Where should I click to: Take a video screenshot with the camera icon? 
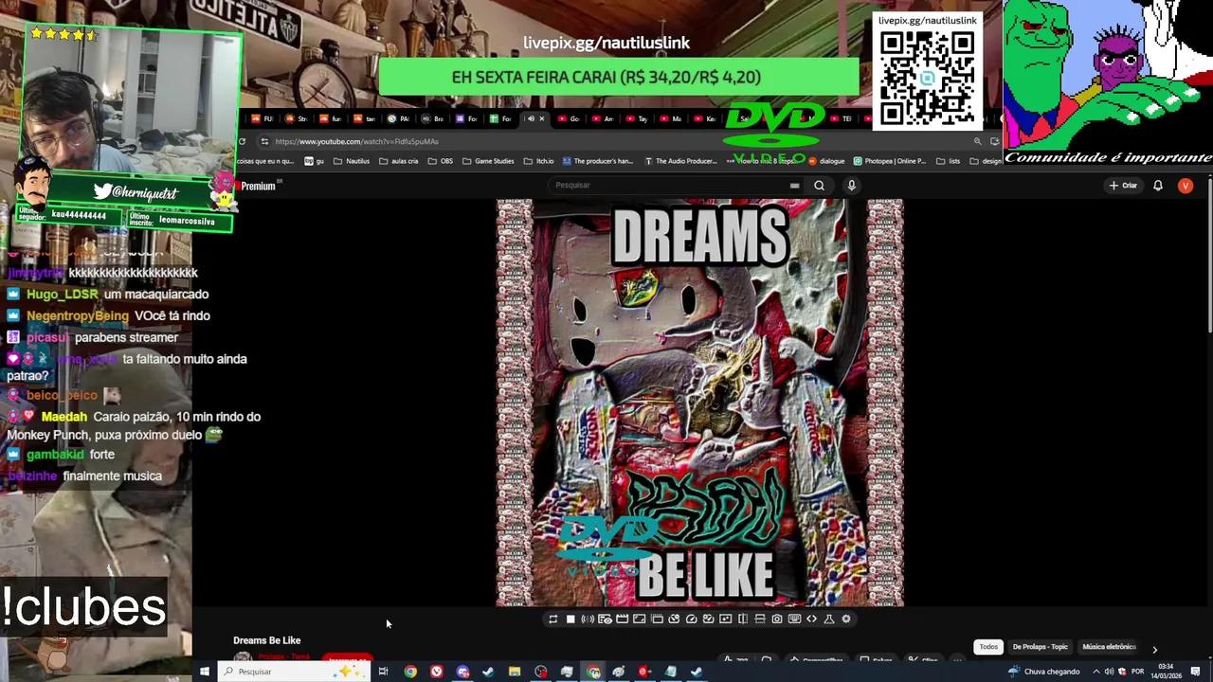click(x=777, y=619)
